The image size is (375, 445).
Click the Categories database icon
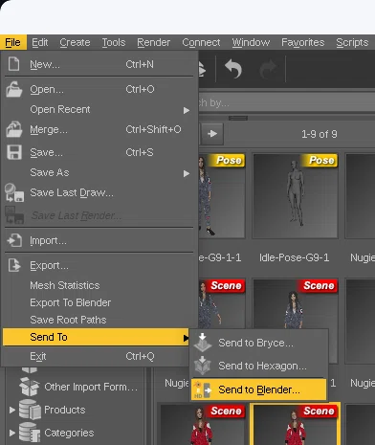coord(30,433)
